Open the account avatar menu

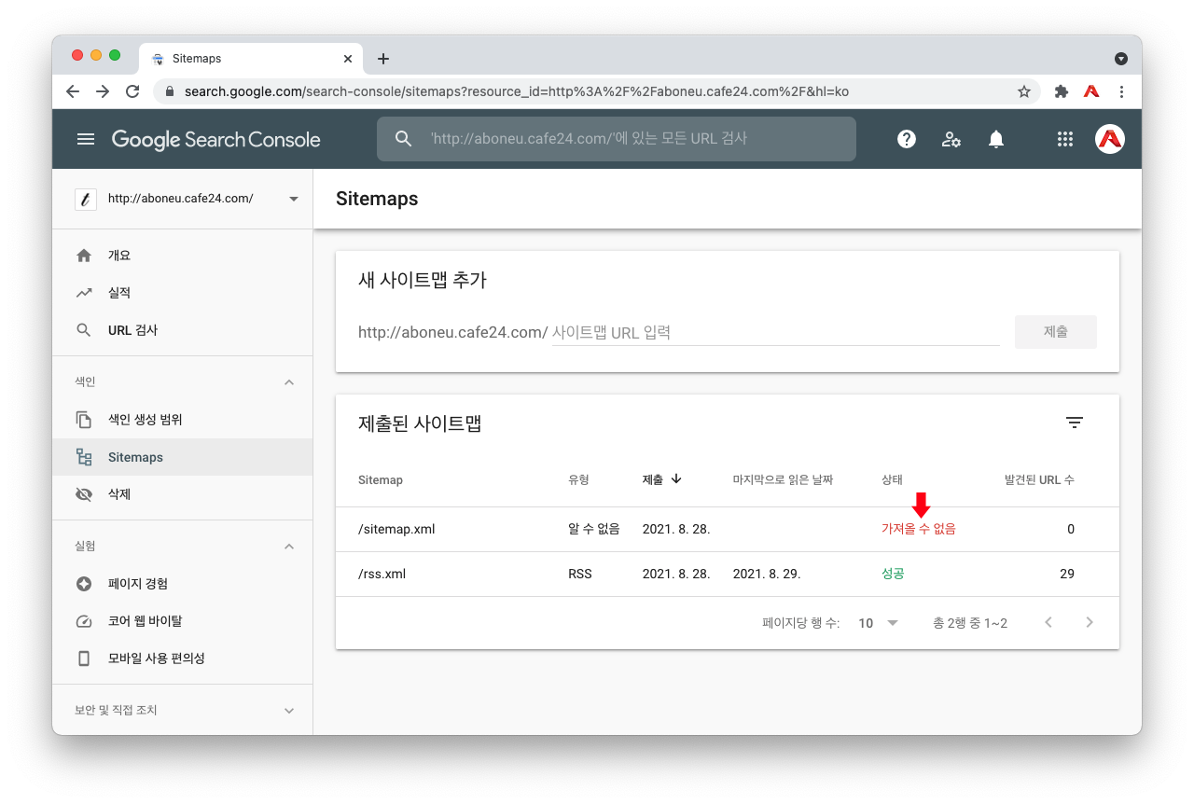click(x=1110, y=139)
